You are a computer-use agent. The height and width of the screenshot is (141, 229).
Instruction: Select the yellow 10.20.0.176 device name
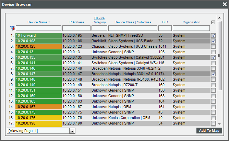38,118
